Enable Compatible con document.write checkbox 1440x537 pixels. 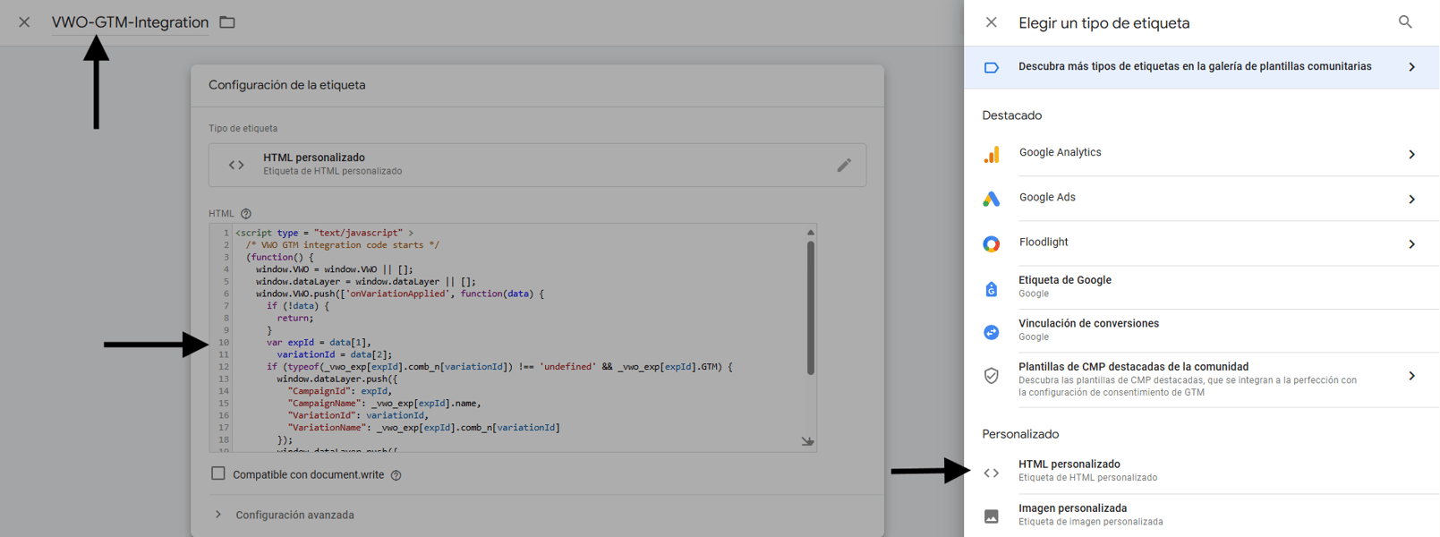point(218,473)
